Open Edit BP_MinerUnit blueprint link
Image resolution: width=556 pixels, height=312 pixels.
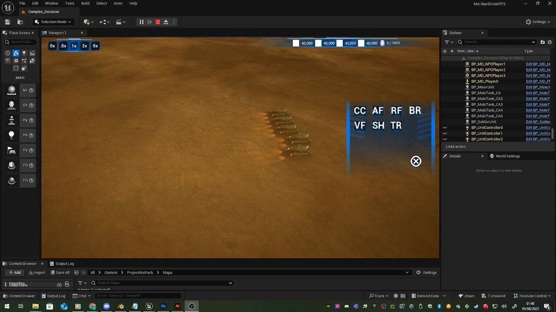tap(538, 87)
